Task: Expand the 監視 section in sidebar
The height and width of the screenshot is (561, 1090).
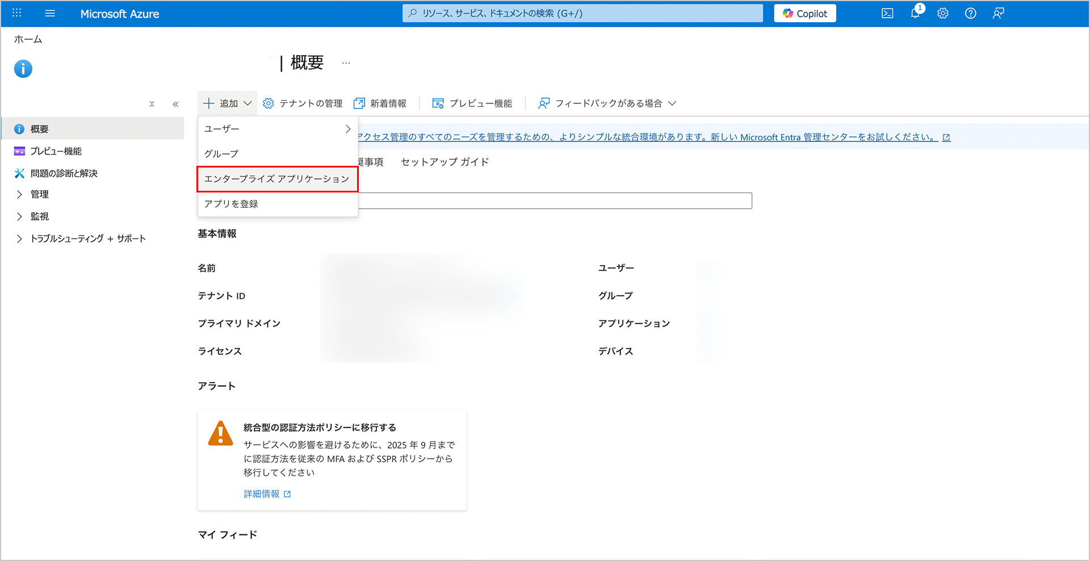Action: pyautogui.click(x=20, y=216)
